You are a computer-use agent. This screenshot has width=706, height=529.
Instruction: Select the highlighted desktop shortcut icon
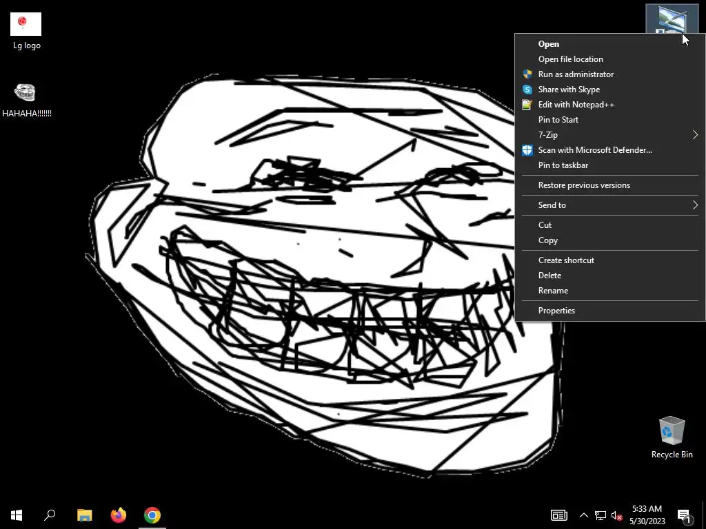[672, 19]
